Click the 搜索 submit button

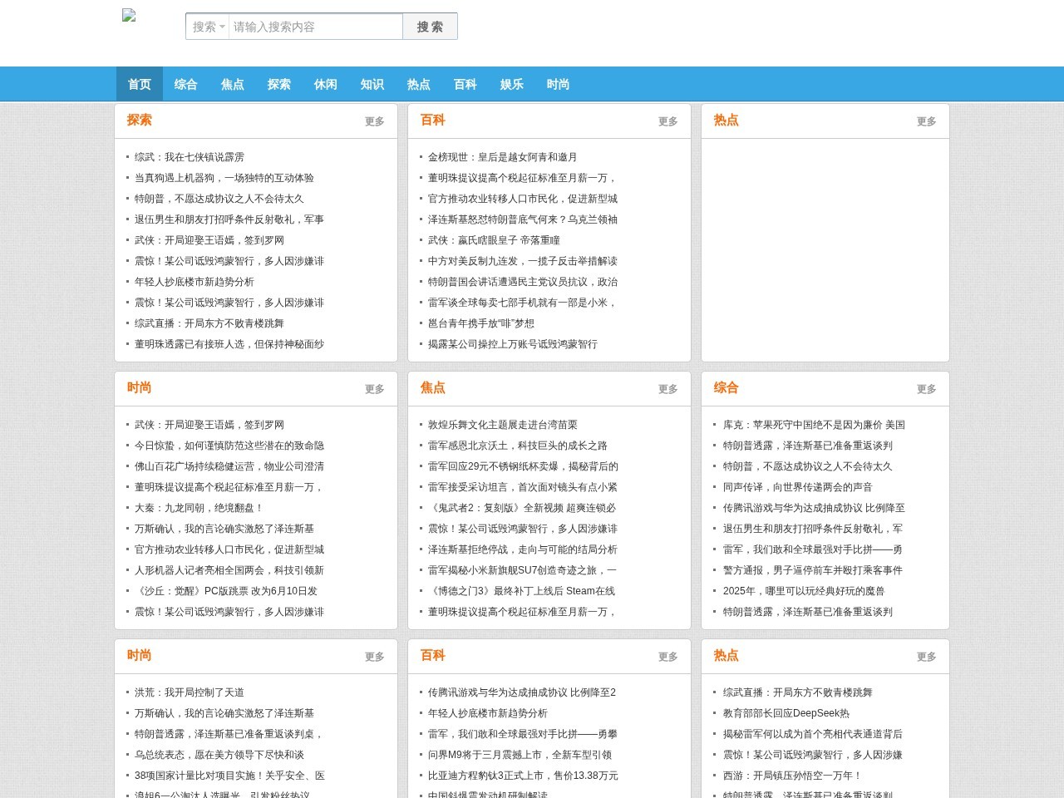[x=430, y=27]
